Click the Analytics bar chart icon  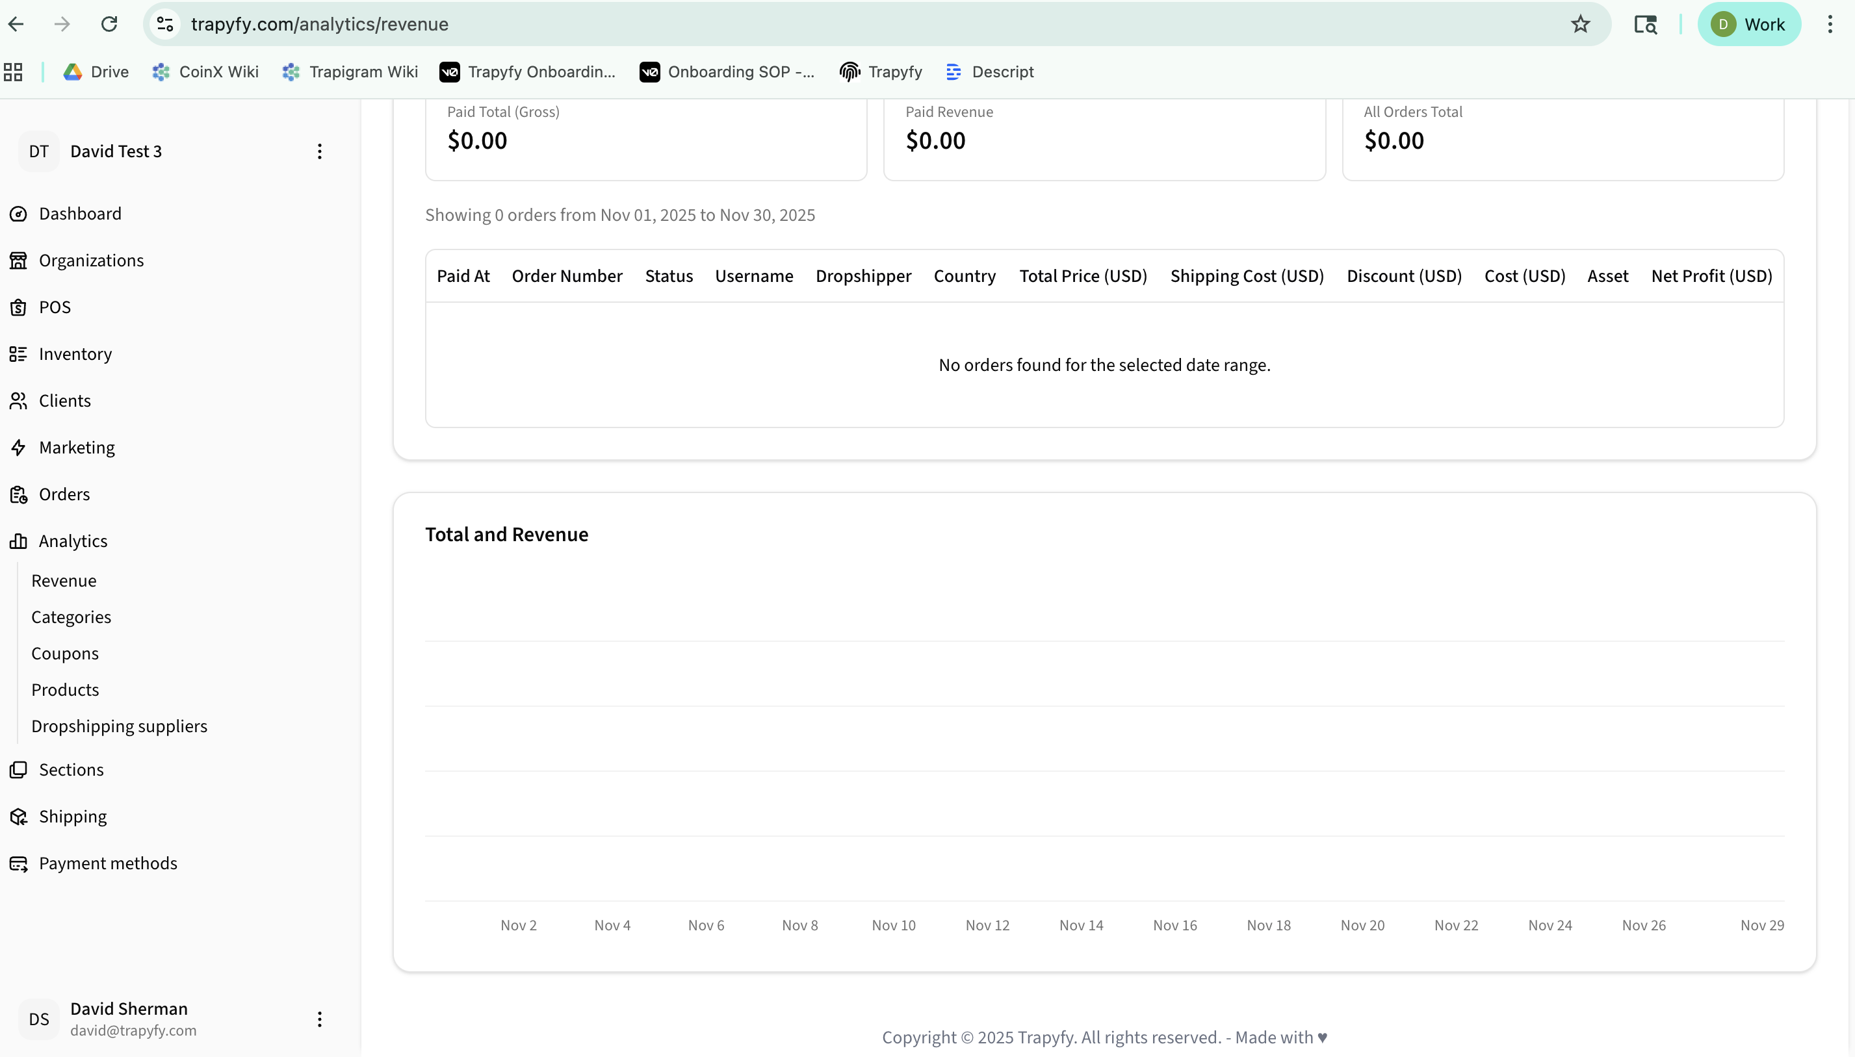coord(18,541)
